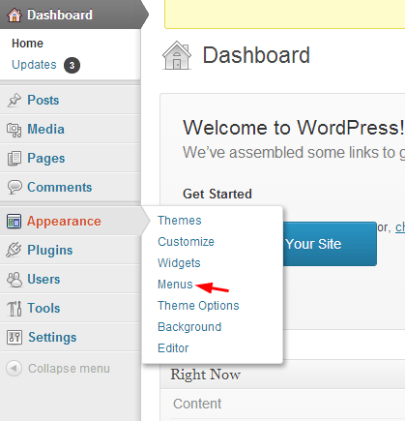Select Themes from Appearance submenu

180,221
